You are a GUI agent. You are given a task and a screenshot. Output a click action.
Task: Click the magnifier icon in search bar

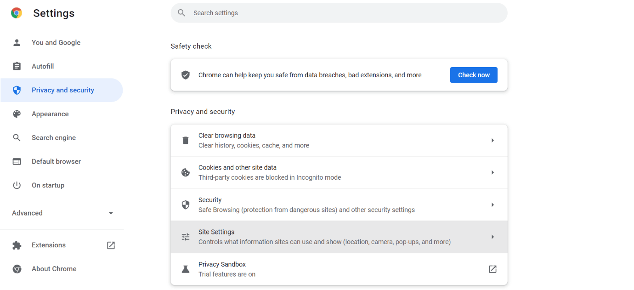click(x=181, y=13)
